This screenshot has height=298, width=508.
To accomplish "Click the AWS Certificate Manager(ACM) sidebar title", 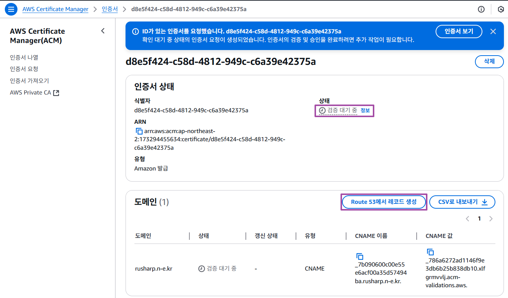I will [x=38, y=36].
